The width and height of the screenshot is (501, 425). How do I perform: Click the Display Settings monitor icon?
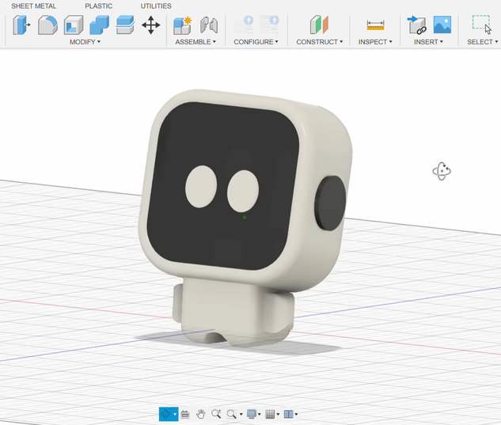pos(252,414)
